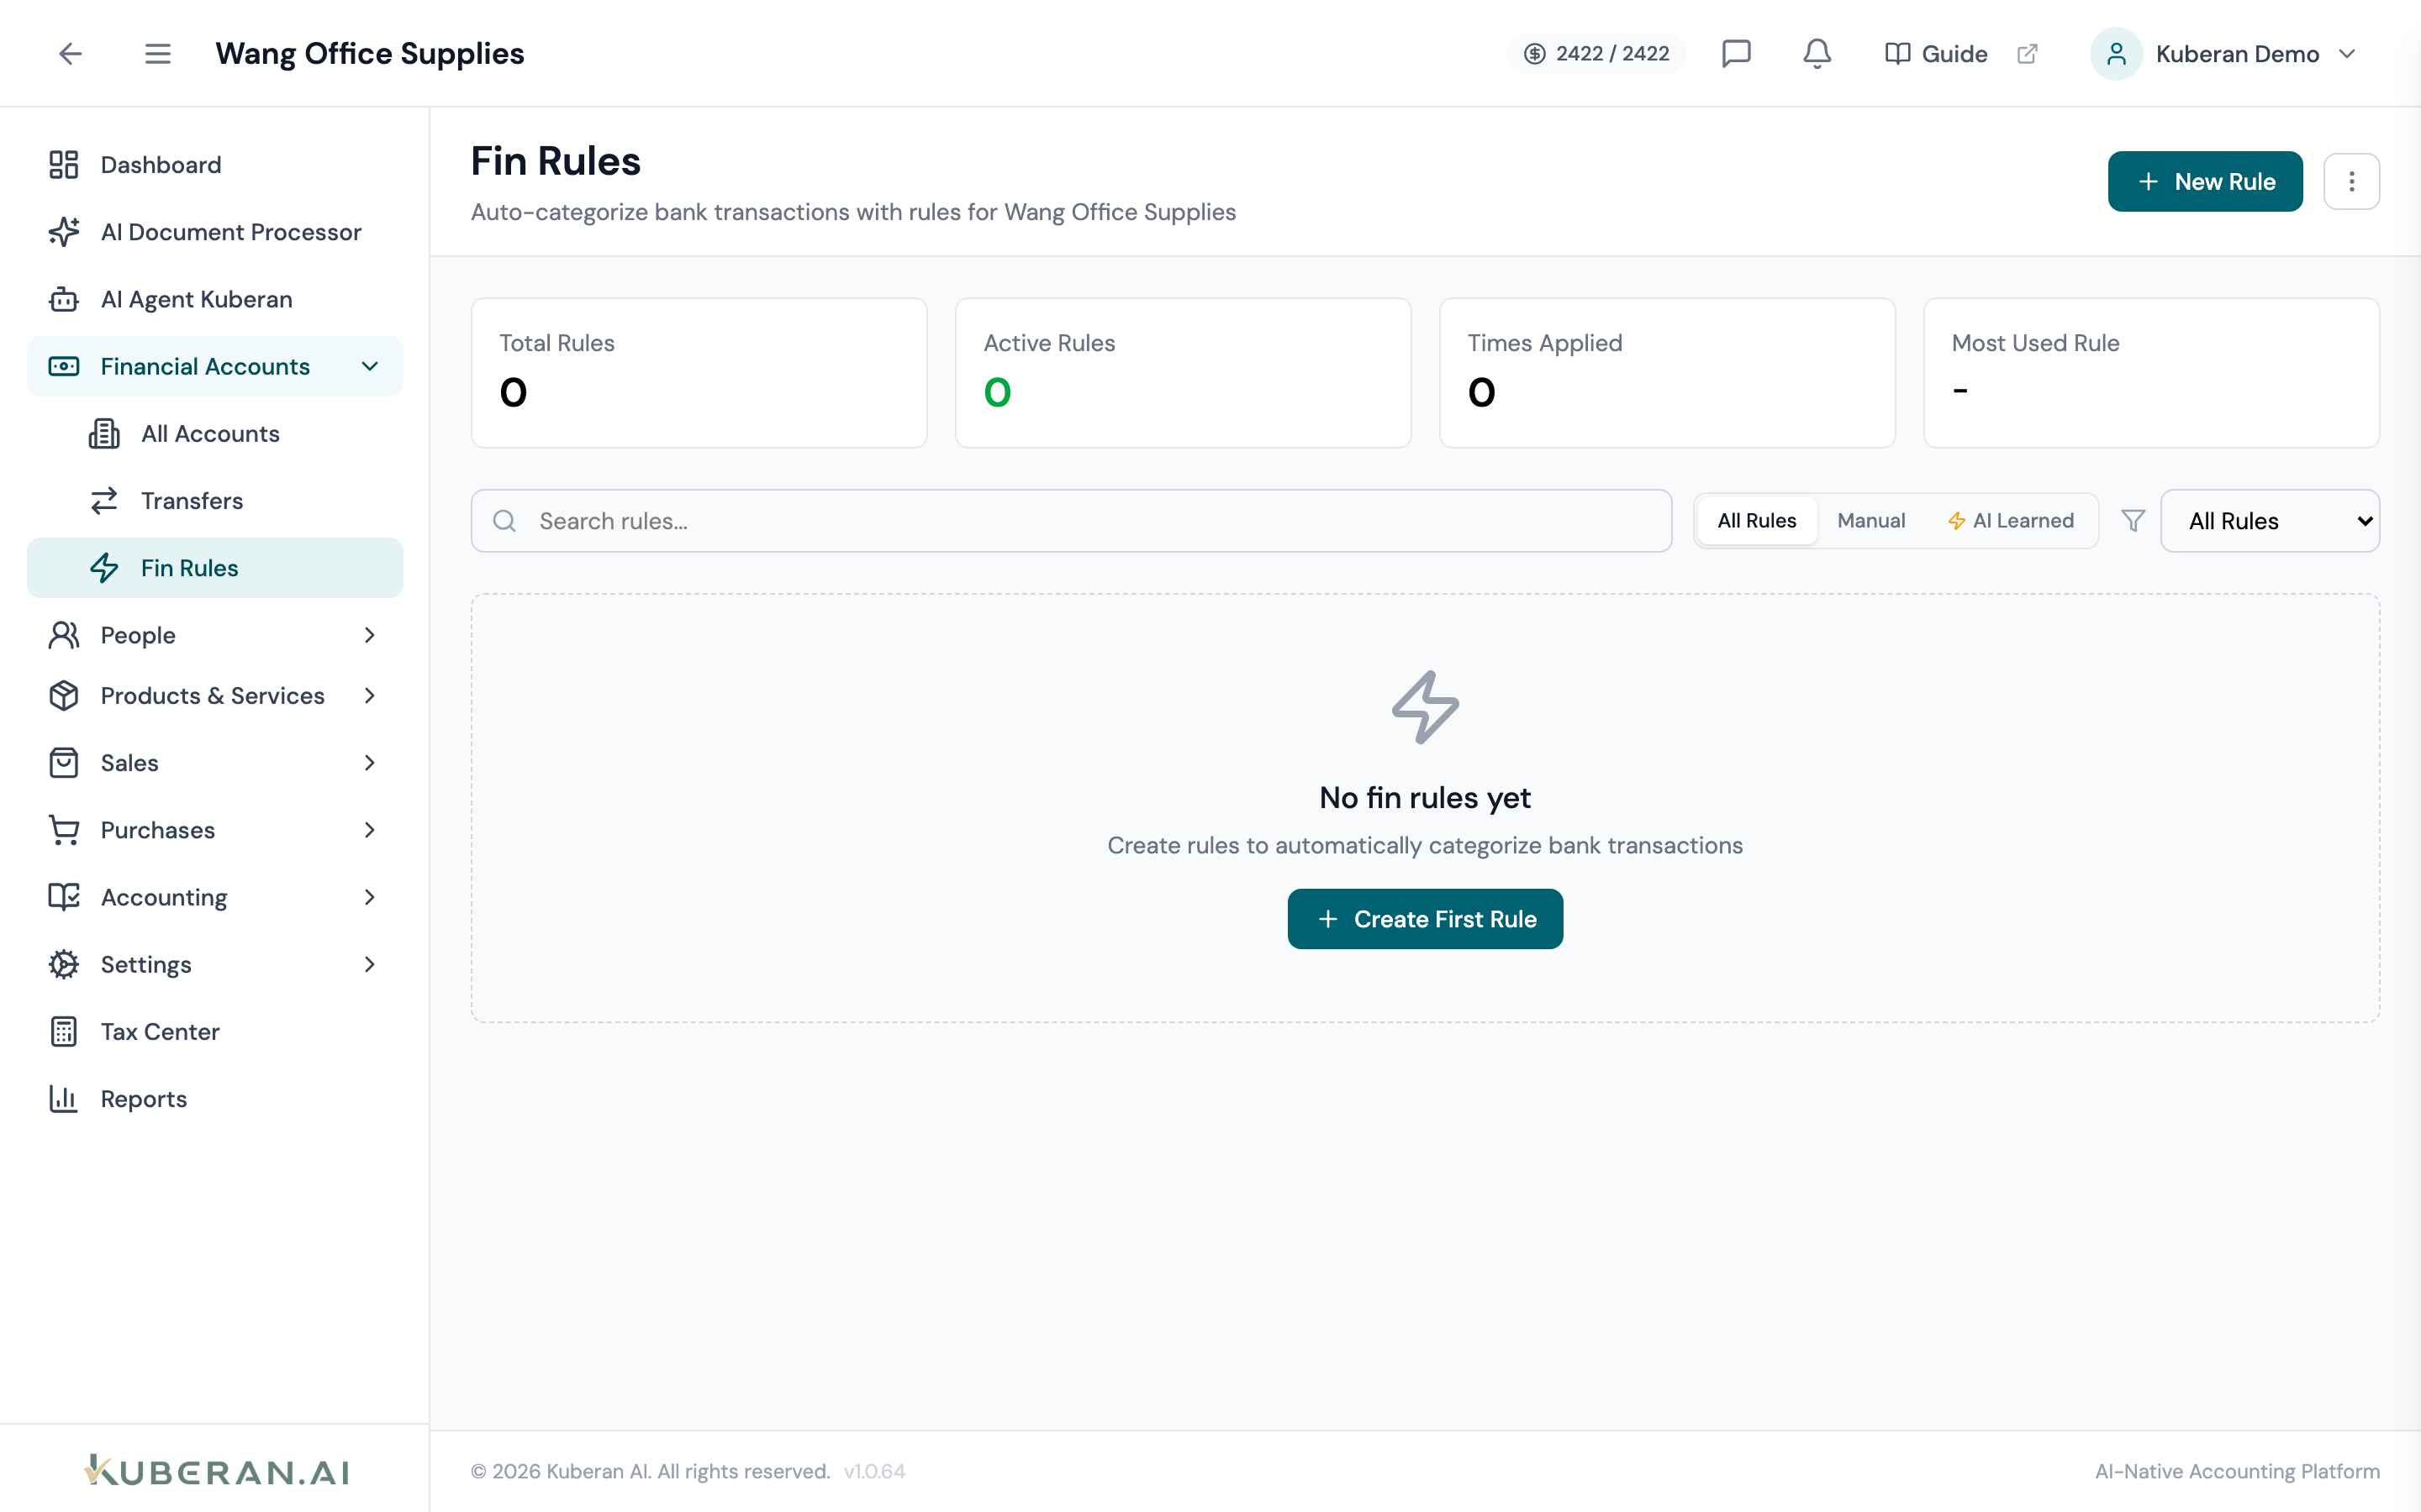Open AI Agent Kuberan page
This screenshot has height=1512, width=2421.
pos(215,299)
